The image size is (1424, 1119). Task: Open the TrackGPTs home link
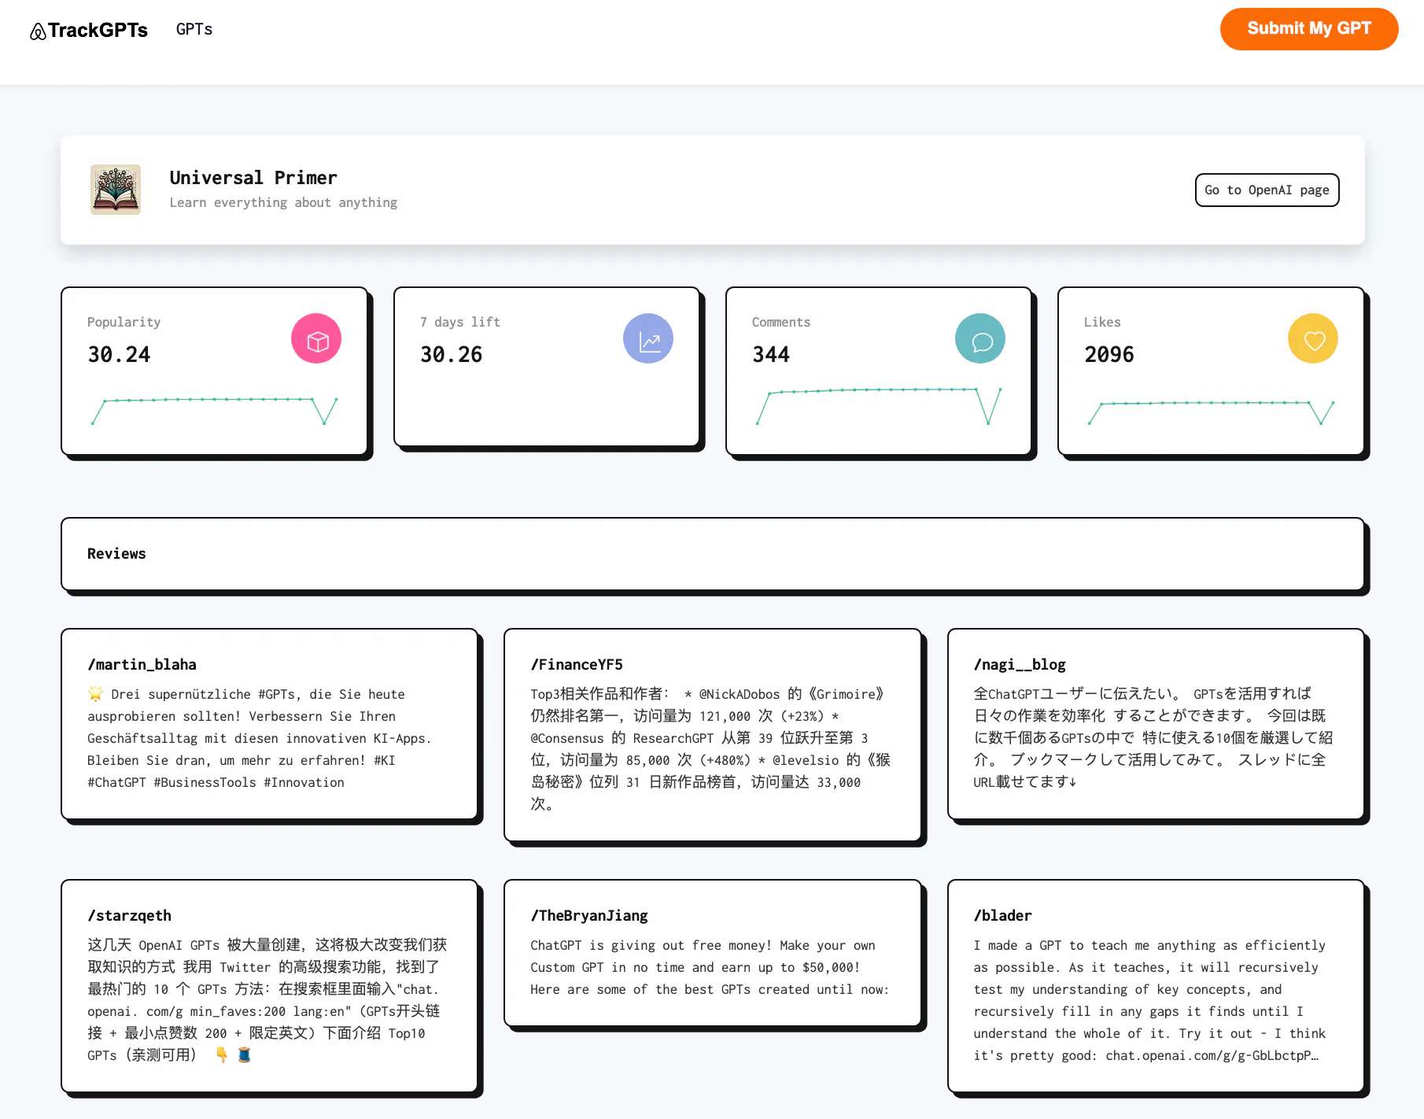(x=89, y=31)
